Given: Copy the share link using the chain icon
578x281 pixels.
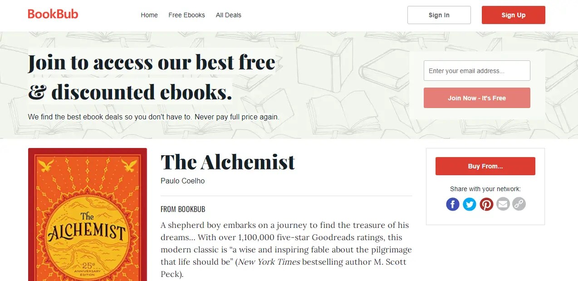Looking at the screenshot, I should point(519,204).
